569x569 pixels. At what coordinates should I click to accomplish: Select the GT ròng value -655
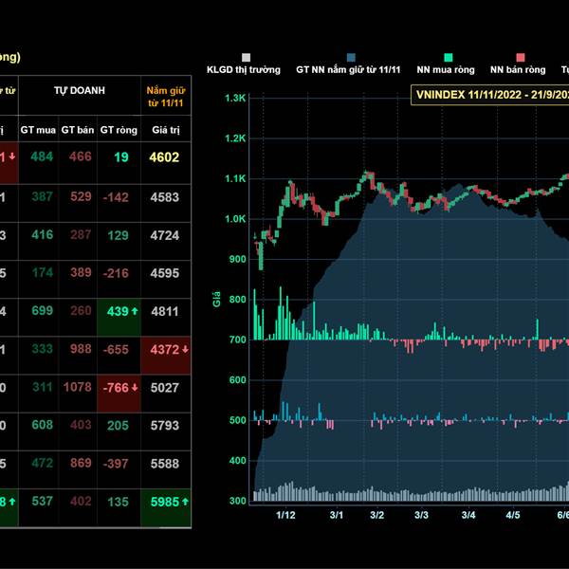(x=116, y=349)
